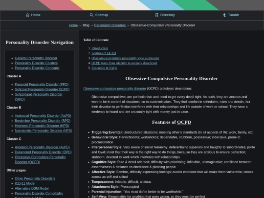Open the Home navigation menu item

tap(33, 15)
